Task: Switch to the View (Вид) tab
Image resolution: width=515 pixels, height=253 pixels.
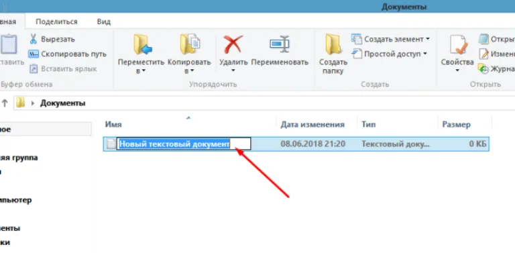Action: pyautogui.click(x=104, y=22)
